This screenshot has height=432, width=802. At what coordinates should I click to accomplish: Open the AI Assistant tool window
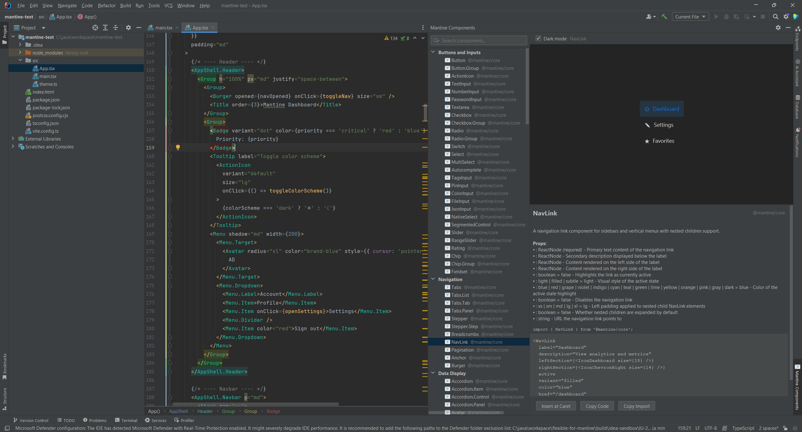coord(797,74)
